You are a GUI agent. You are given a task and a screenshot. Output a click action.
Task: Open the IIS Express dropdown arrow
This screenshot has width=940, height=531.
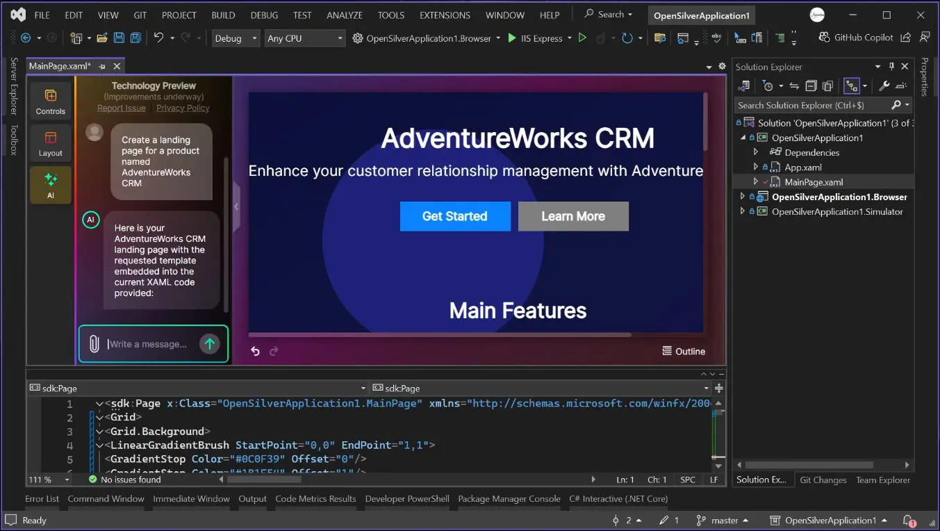point(570,38)
